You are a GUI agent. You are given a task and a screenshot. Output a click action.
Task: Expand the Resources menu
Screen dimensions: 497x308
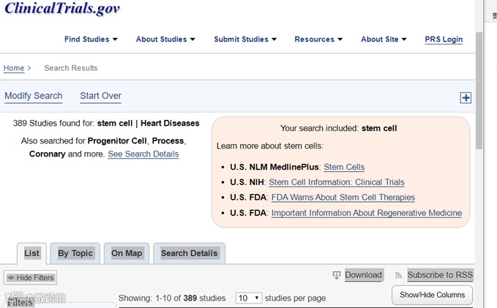coord(319,40)
